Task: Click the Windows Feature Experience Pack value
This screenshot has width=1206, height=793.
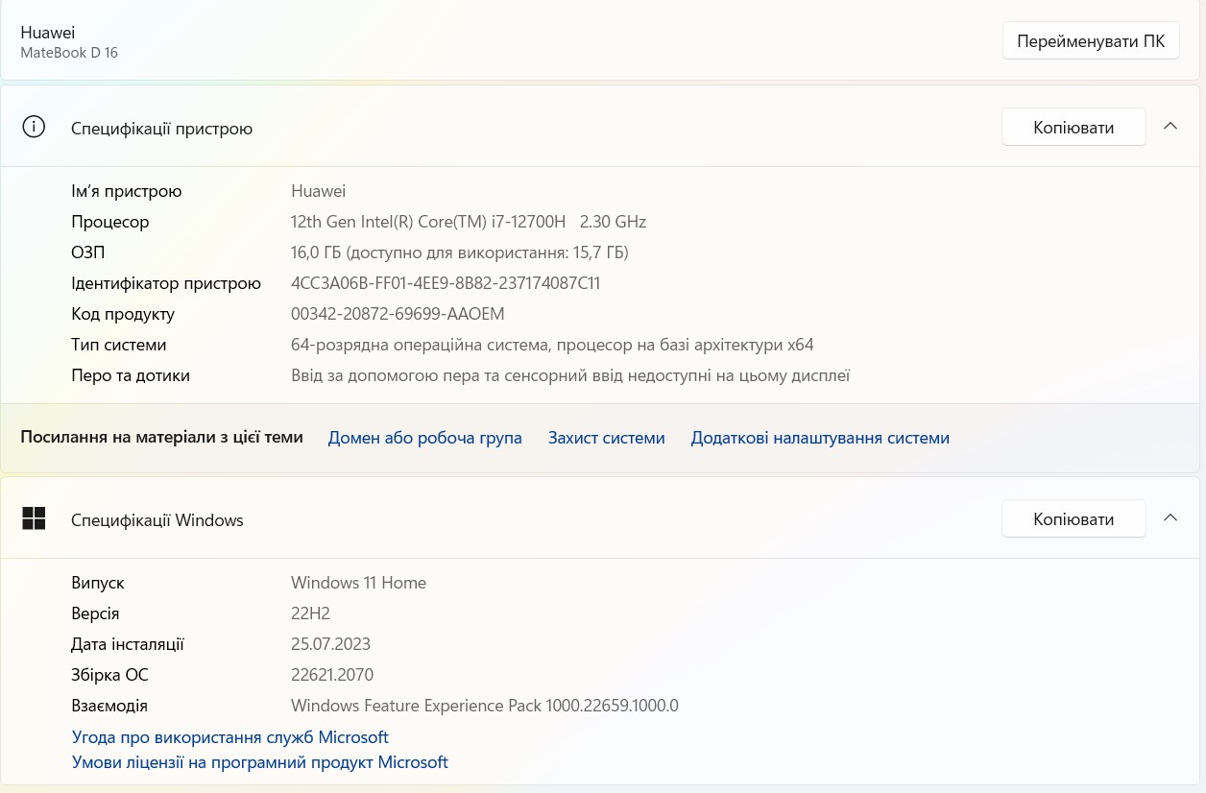Action: coord(485,706)
